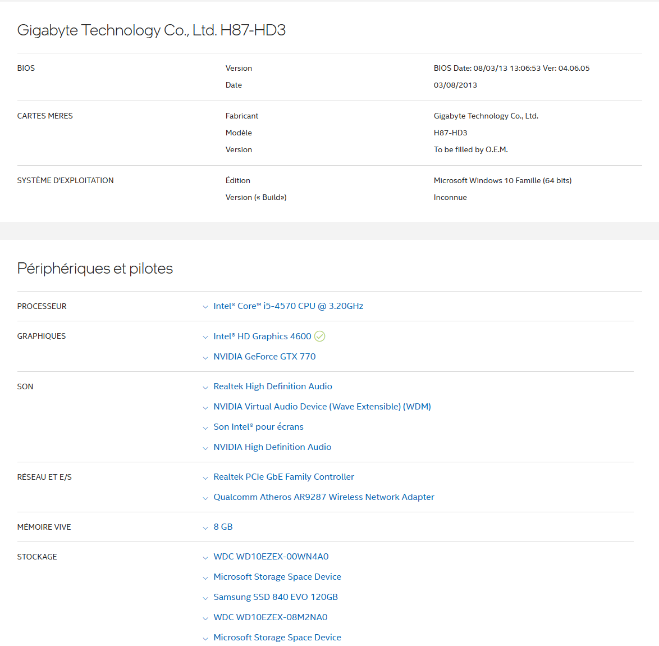Image resolution: width=659 pixels, height=646 pixels.
Task: Expand chevron beside 8 GB memory
Action: click(x=205, y=527)
